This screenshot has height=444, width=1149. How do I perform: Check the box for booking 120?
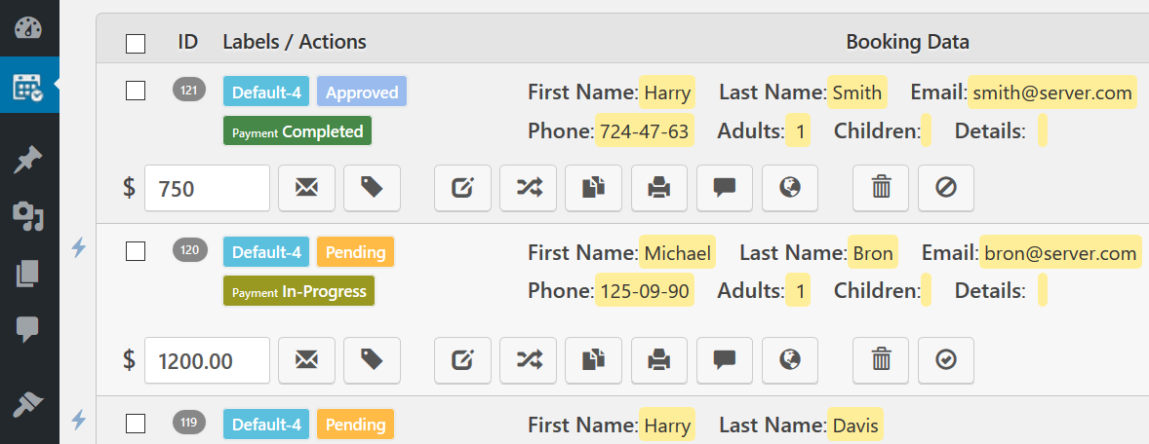tap(136, 251)
